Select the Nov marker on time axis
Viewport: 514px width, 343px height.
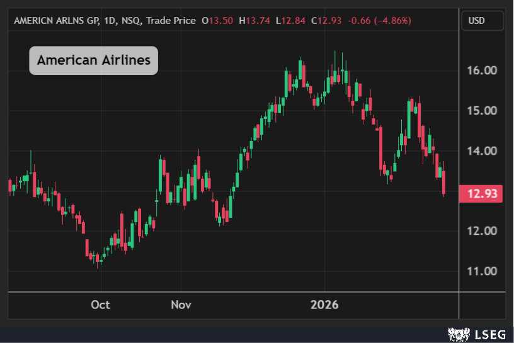click(x=181, y=305)
